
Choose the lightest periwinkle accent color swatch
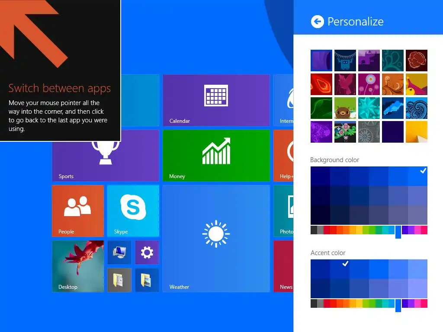pos(417,288)
